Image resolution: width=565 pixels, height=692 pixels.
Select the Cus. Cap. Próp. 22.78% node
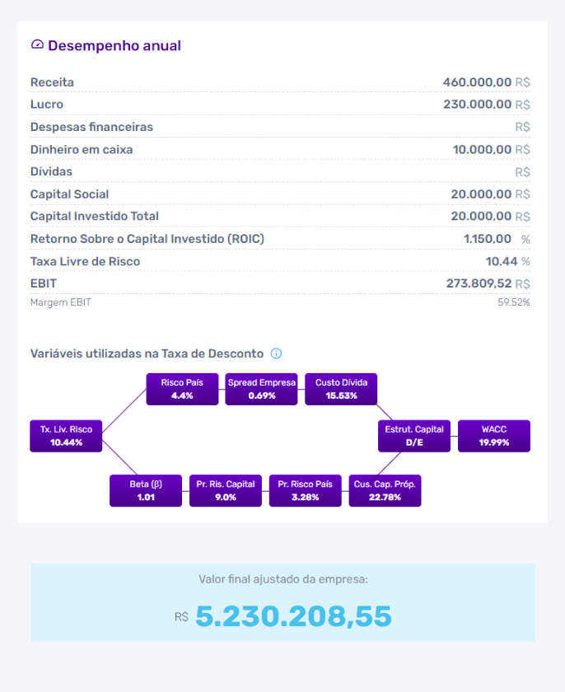385,490
